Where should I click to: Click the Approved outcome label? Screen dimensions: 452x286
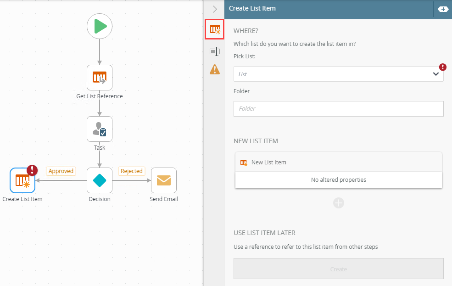[x=61, y=171]
